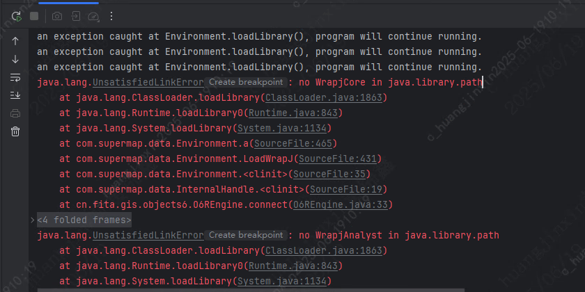Toggle soft-wrap in the console

[x=15, y=77]
